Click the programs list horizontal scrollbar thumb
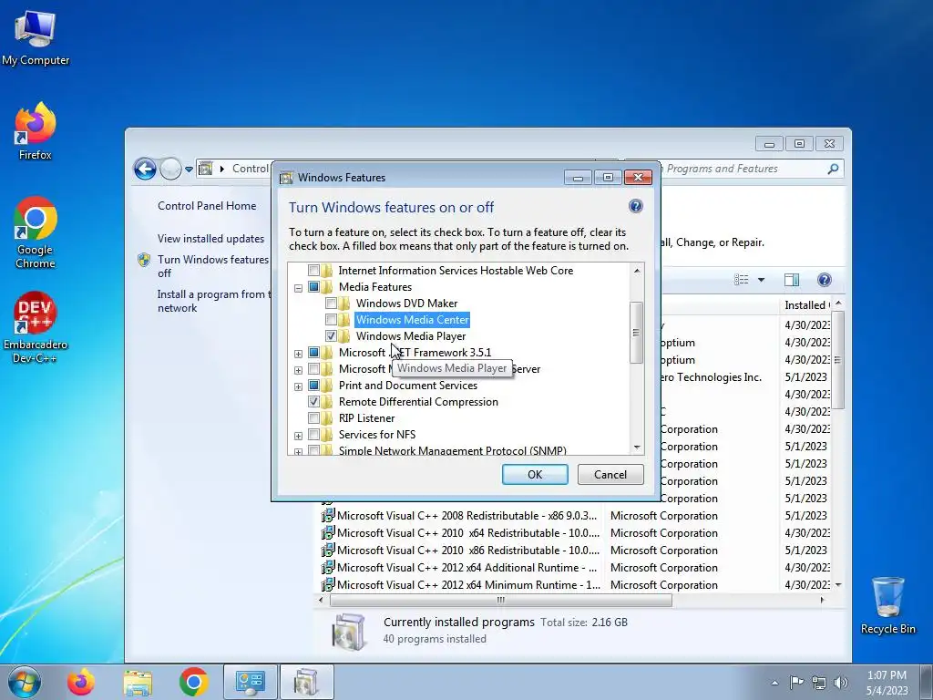This screenshot has height=700, width=933. point(501,600)
